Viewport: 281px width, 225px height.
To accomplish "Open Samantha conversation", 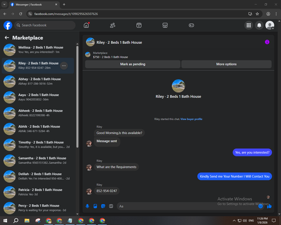I will tap(38, 160).
